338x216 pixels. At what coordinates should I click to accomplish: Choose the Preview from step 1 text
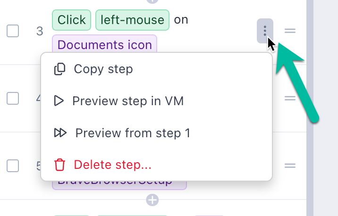click(133, 133)
